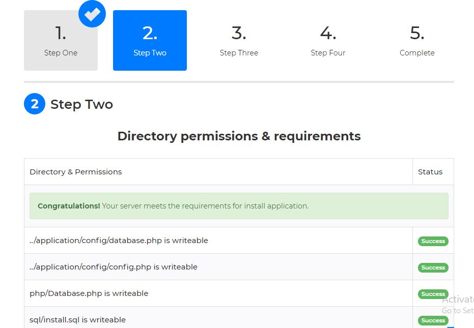This screenshot has width=474, height=328.
Task: Select the ../application/config/config.php is writeable row
Action: coord(114,267)
